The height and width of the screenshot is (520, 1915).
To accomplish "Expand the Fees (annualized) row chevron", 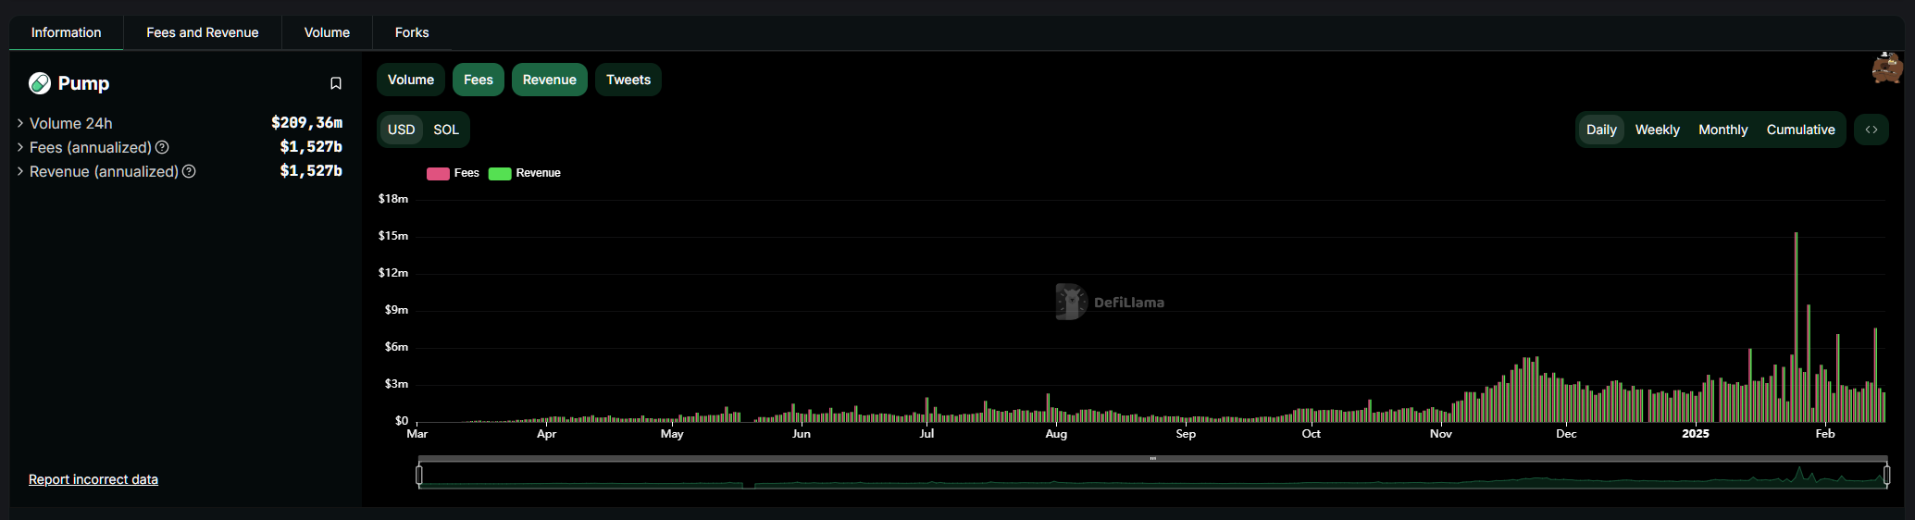I will 20,147.
